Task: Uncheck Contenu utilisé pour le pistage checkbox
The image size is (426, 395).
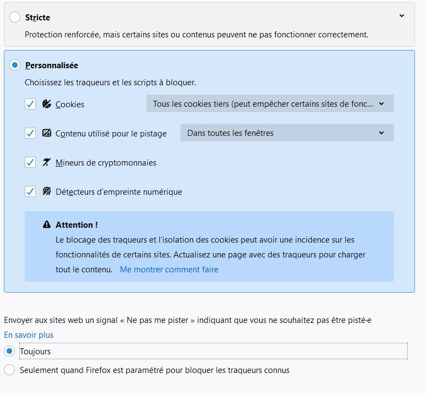Action: click(30, 133)
